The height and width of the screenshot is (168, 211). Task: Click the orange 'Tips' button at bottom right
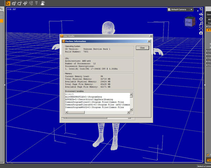pos(209,160)
